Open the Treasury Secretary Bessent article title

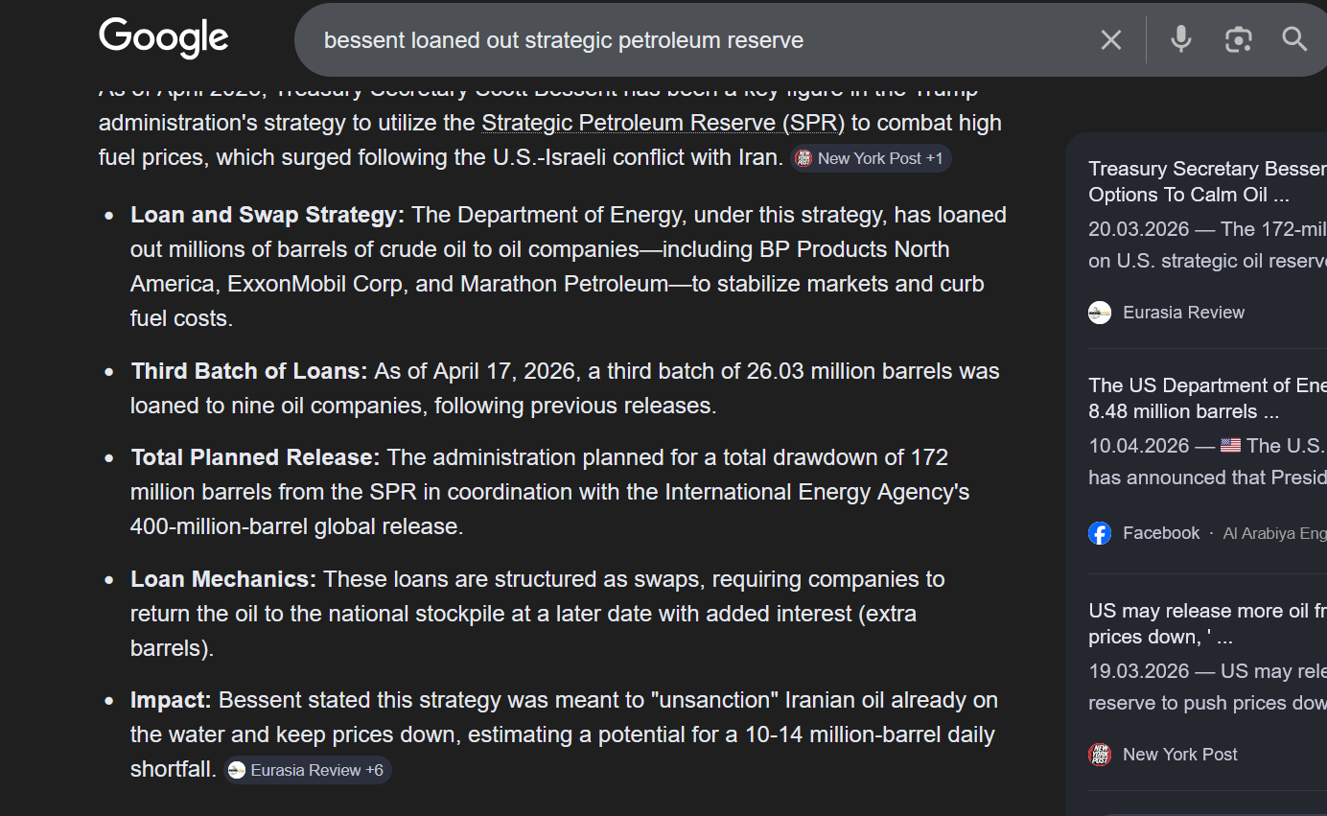[x=1208, y=181]
